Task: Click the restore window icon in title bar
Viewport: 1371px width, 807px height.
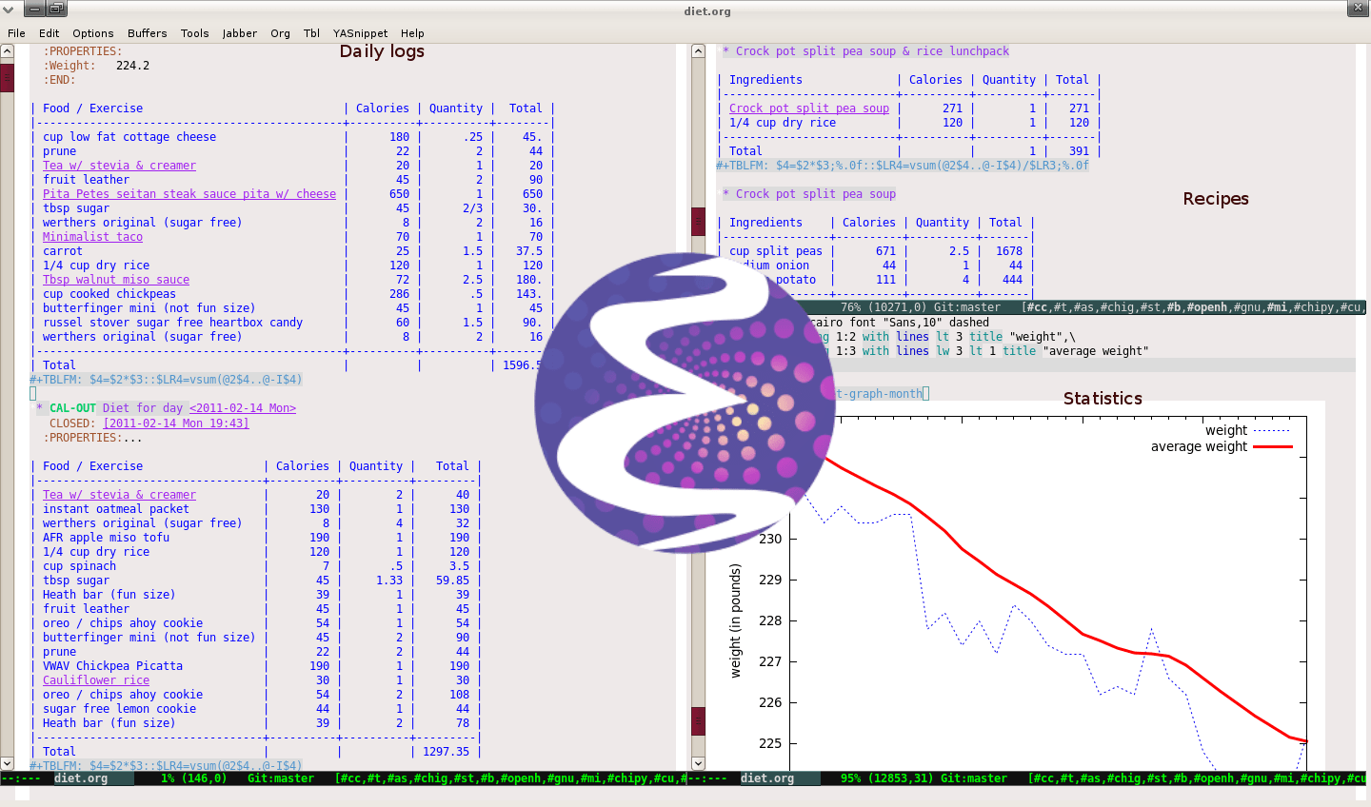Action: click(x=56, y=10)
